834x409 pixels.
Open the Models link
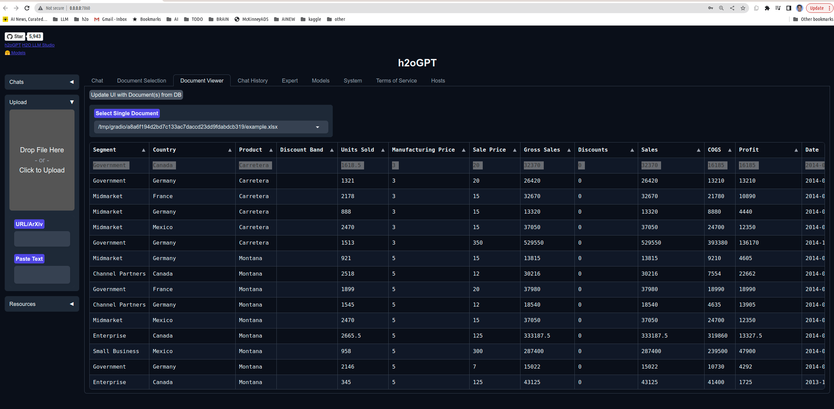[18, 53]
